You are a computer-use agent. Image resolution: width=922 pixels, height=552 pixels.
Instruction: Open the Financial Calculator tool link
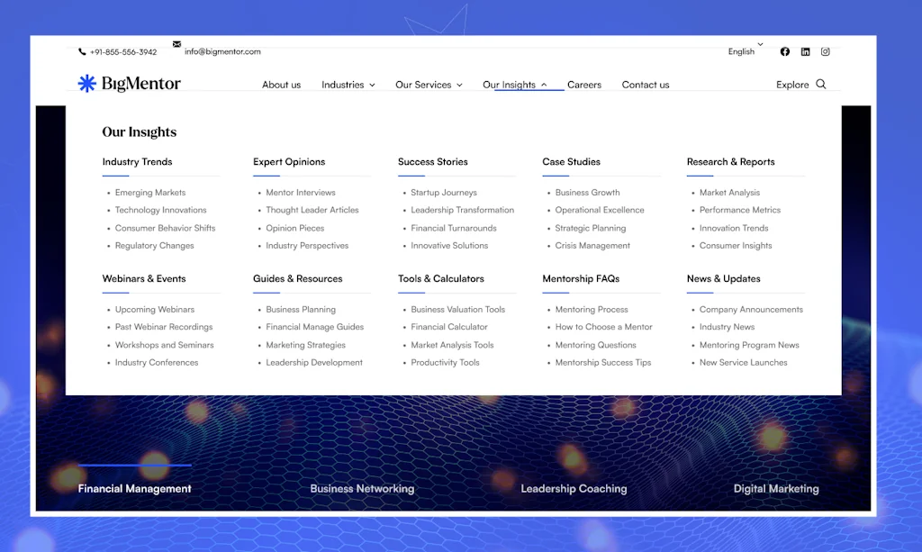(448, 327)
